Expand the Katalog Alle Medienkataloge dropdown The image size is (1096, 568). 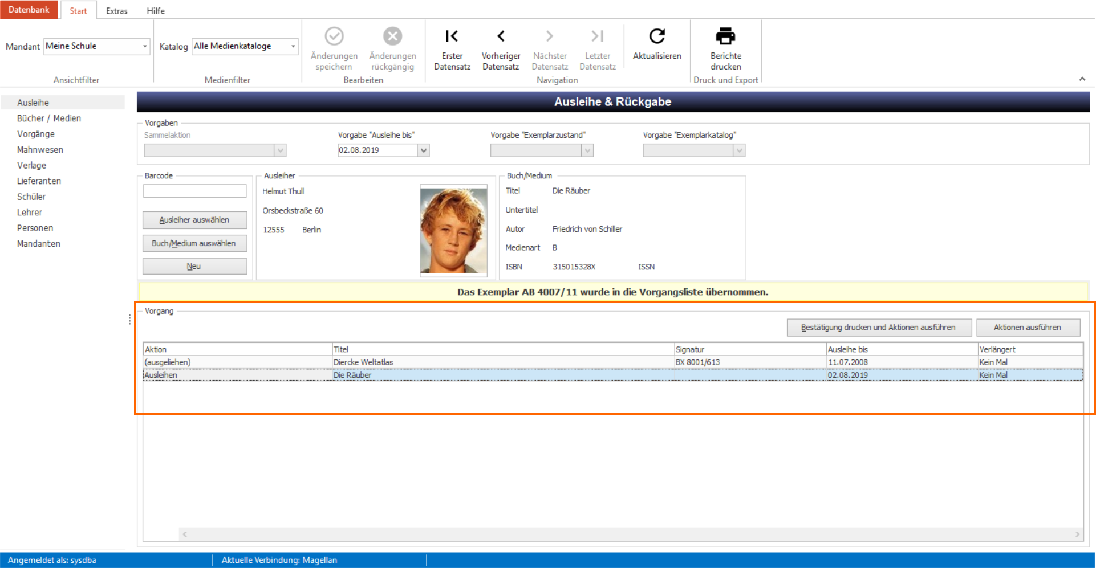click(x=245, y=46)
